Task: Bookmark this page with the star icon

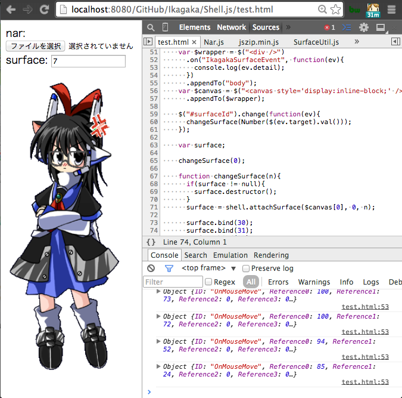Action: pyautogui.click(x=335, y=10)
